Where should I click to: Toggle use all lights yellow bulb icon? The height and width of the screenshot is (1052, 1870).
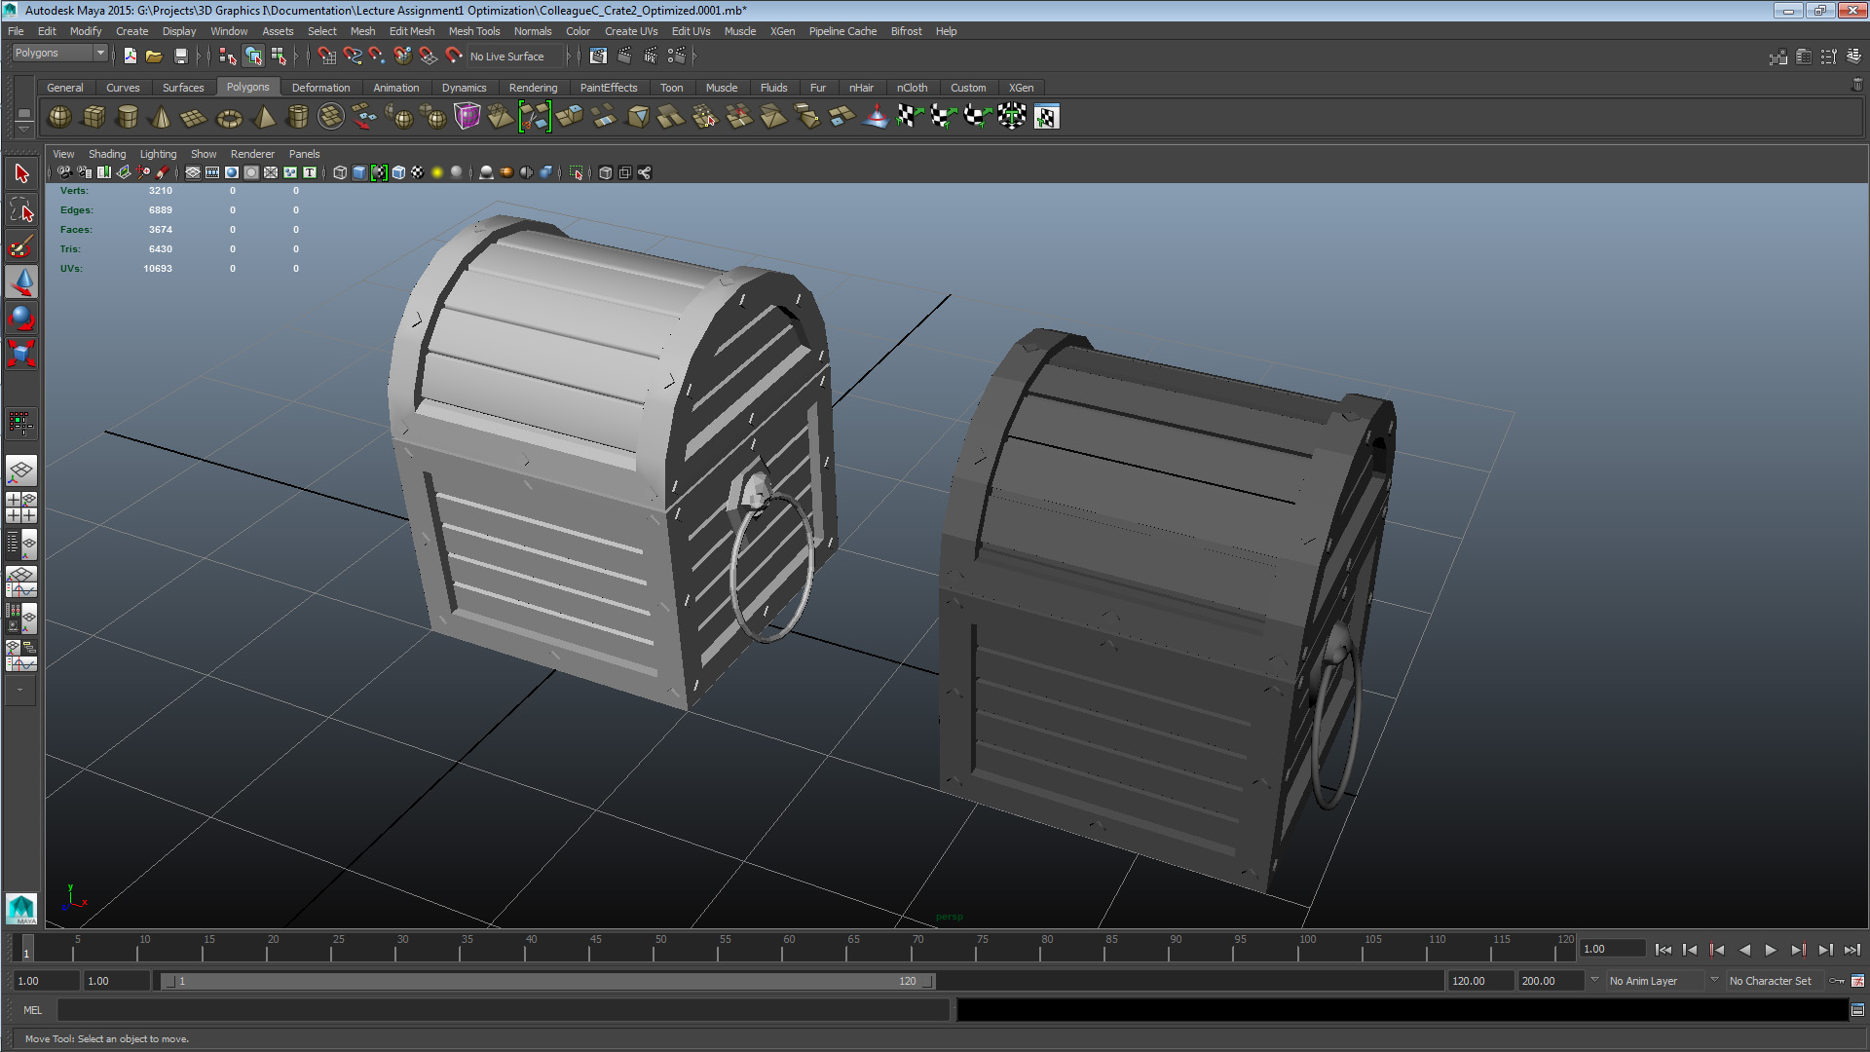pyautogui.click(x=437, y=173)
